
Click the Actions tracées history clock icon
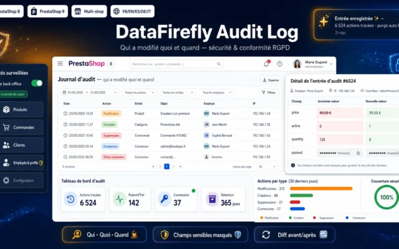[70, 199]
